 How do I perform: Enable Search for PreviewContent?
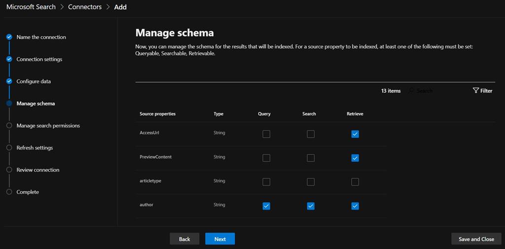pos(311,158)
